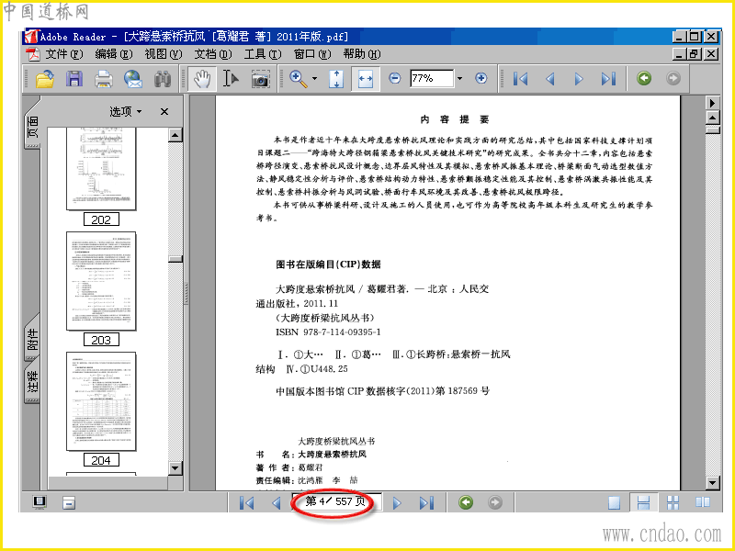
Task: Open the 编辑(E) menu
Action: 113,54
